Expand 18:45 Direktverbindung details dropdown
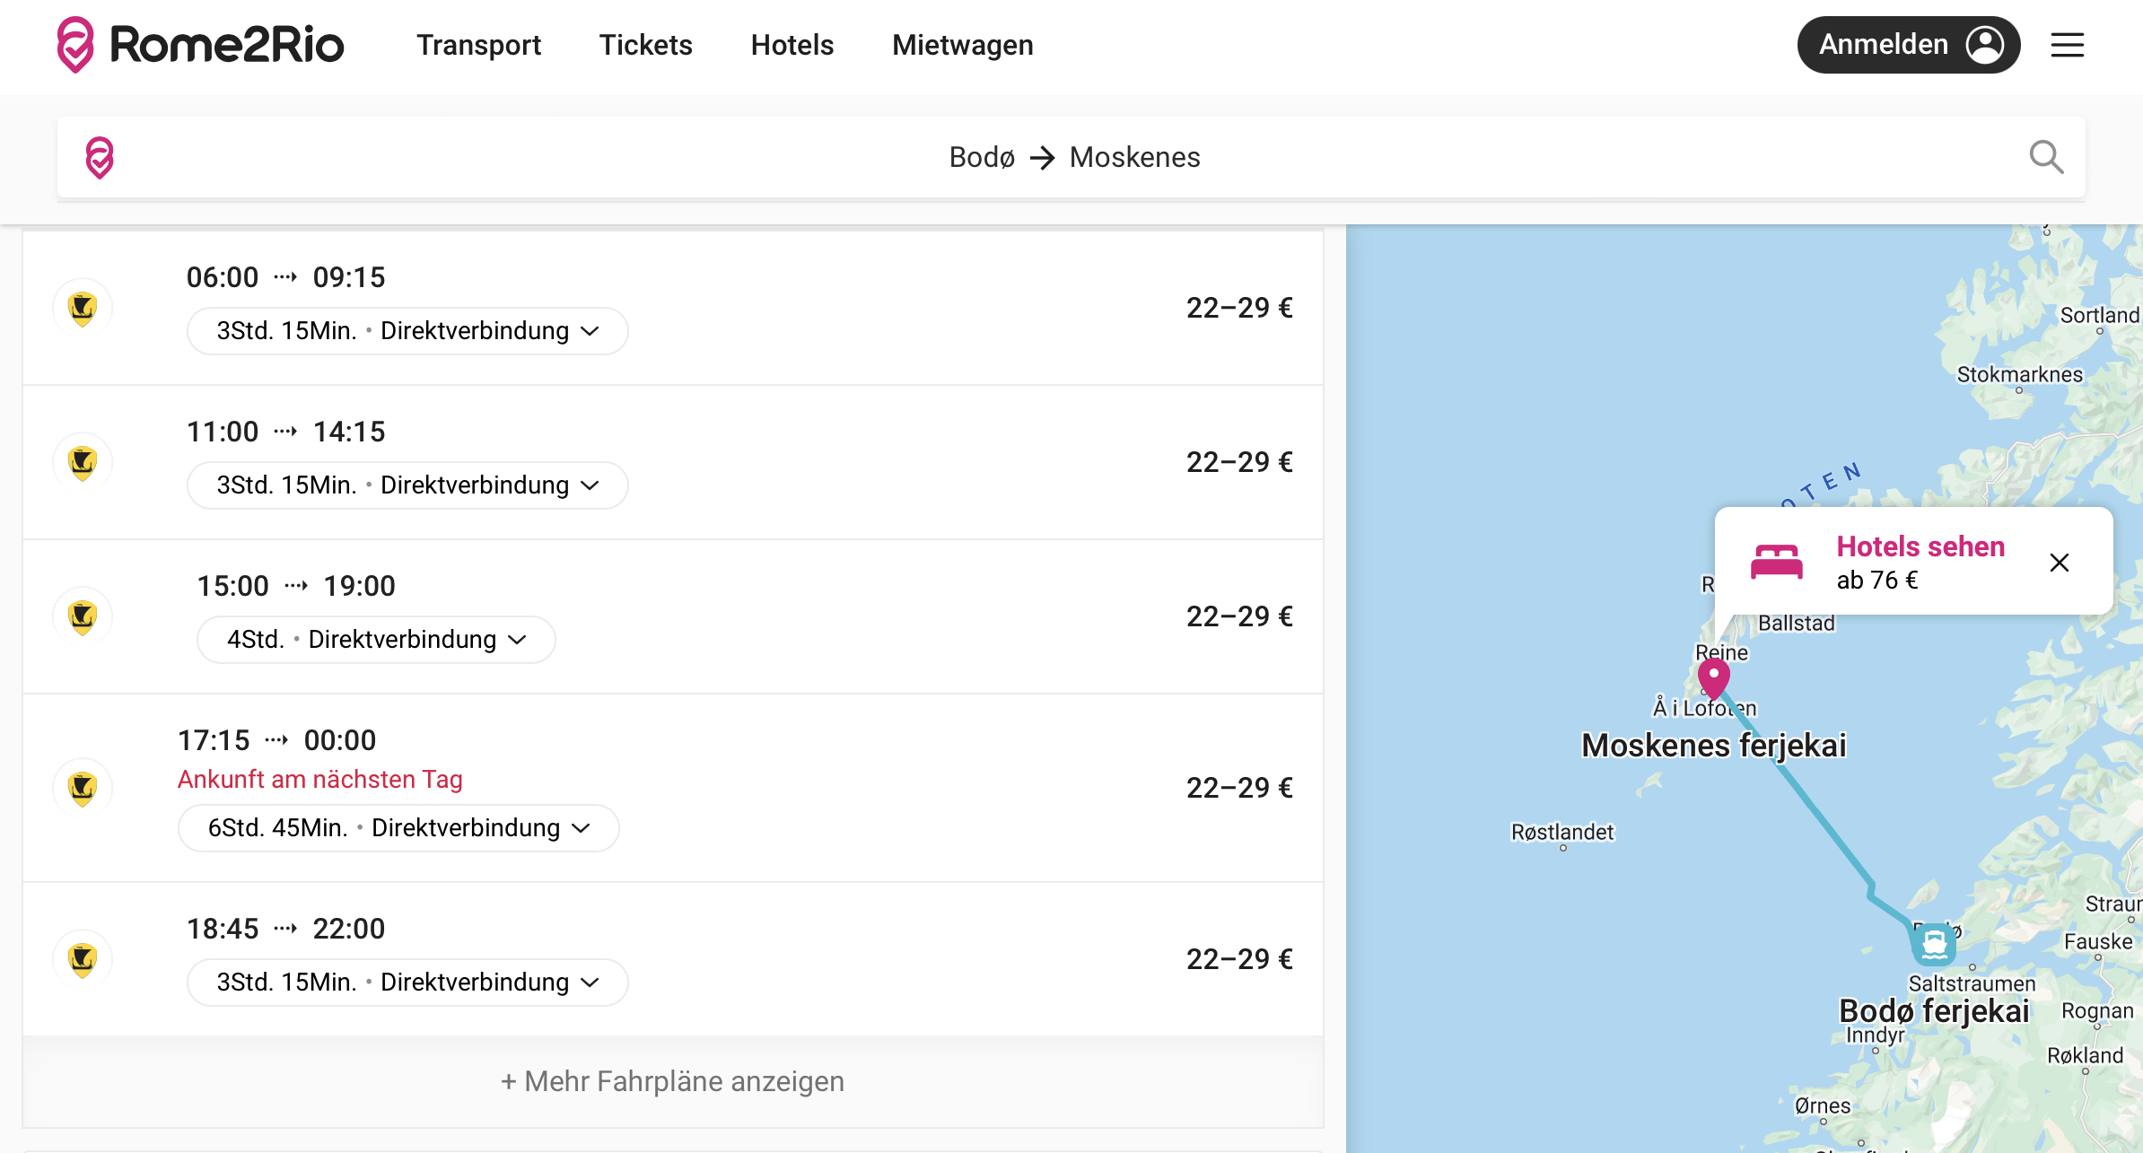 [407, 983]
